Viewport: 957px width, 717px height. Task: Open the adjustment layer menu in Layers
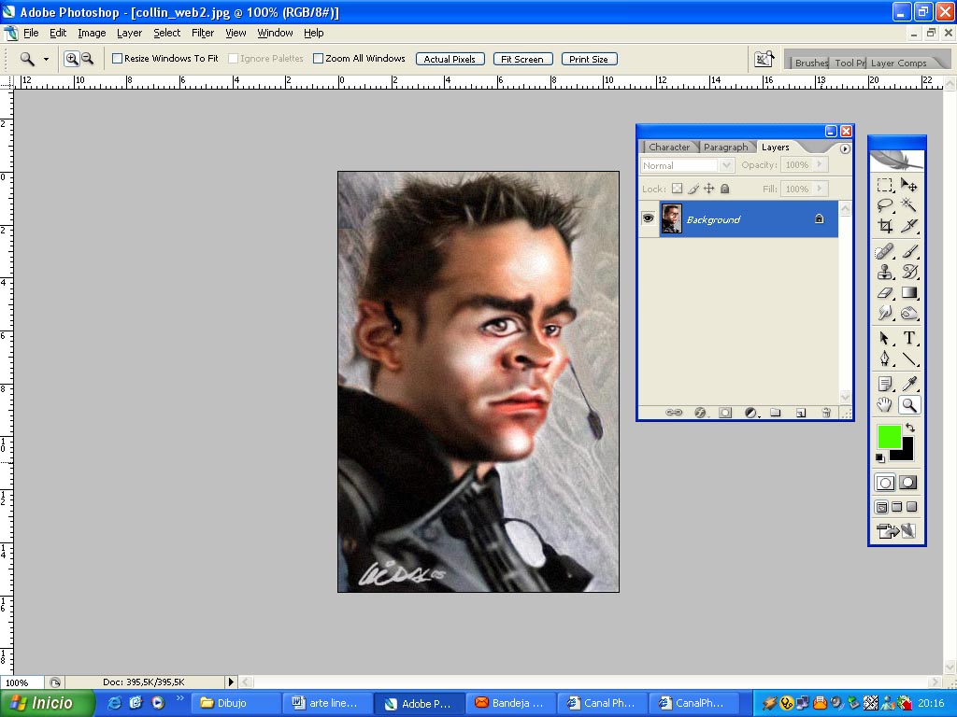click(750, 413)
